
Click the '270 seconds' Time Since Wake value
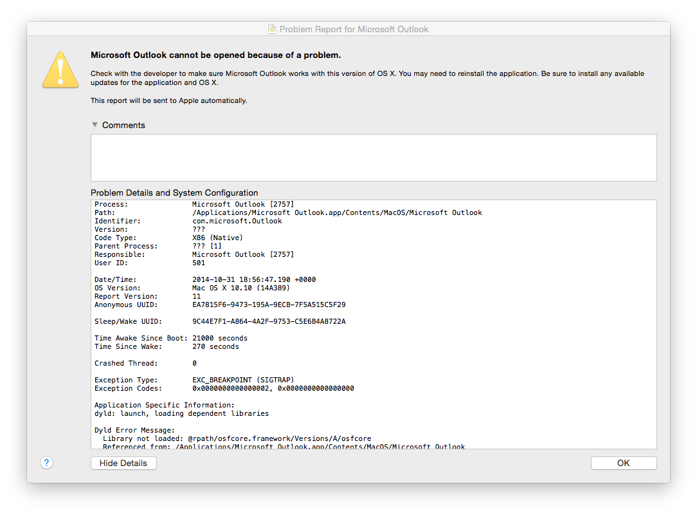coord(215,347)
